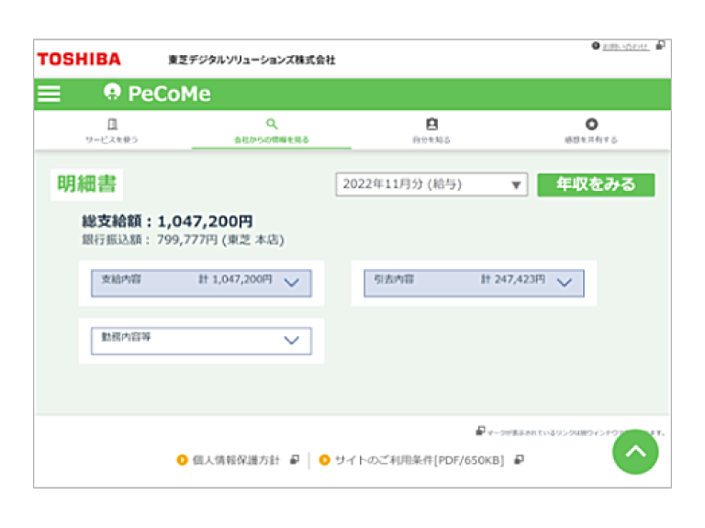Open the 個人情報保護方針 link
The width and height of the screenshot is (705, 528).
point(236,460)
